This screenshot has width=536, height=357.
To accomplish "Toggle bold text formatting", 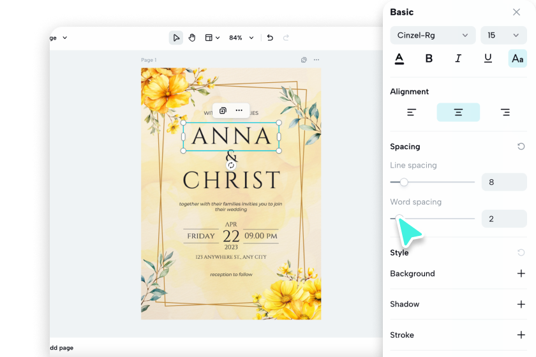I will [x=429, y=59].
